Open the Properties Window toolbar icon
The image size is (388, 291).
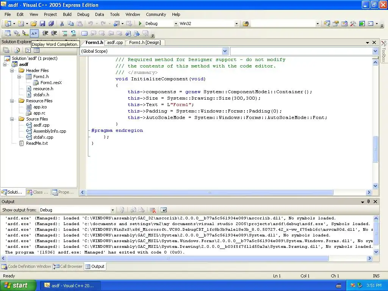pyautogui.click(x=336, y=23)
